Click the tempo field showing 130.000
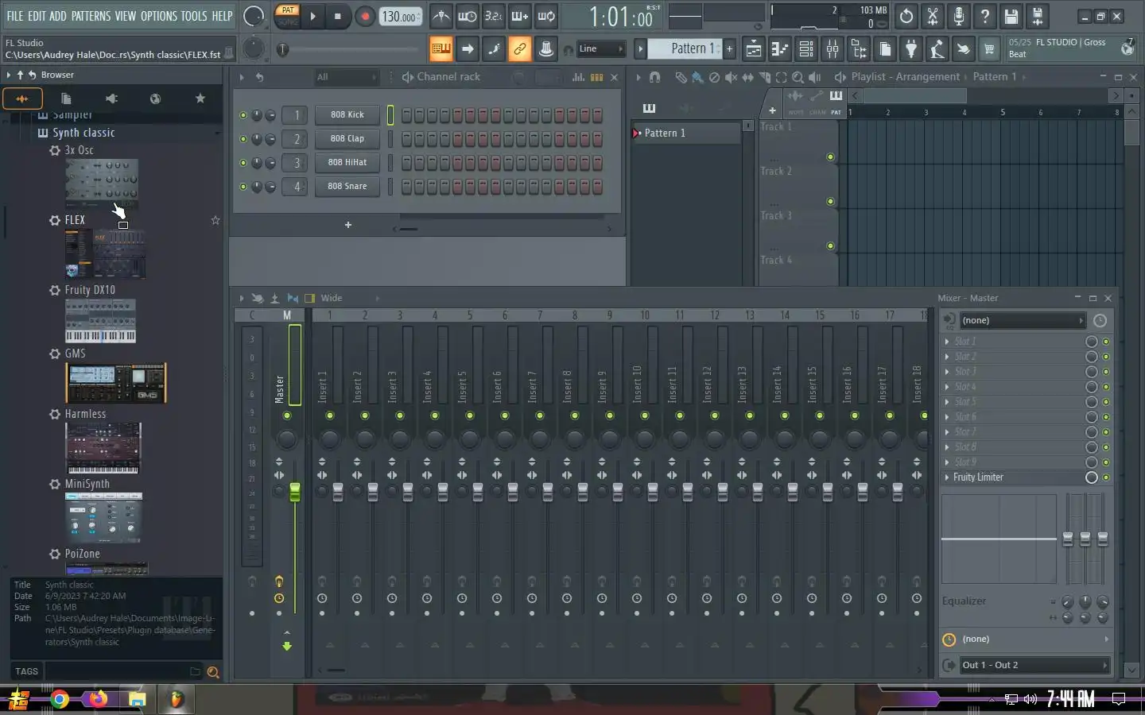 [400, 17]
